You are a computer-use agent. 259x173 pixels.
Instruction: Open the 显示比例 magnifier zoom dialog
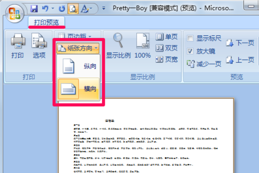(x=118, y=46)
